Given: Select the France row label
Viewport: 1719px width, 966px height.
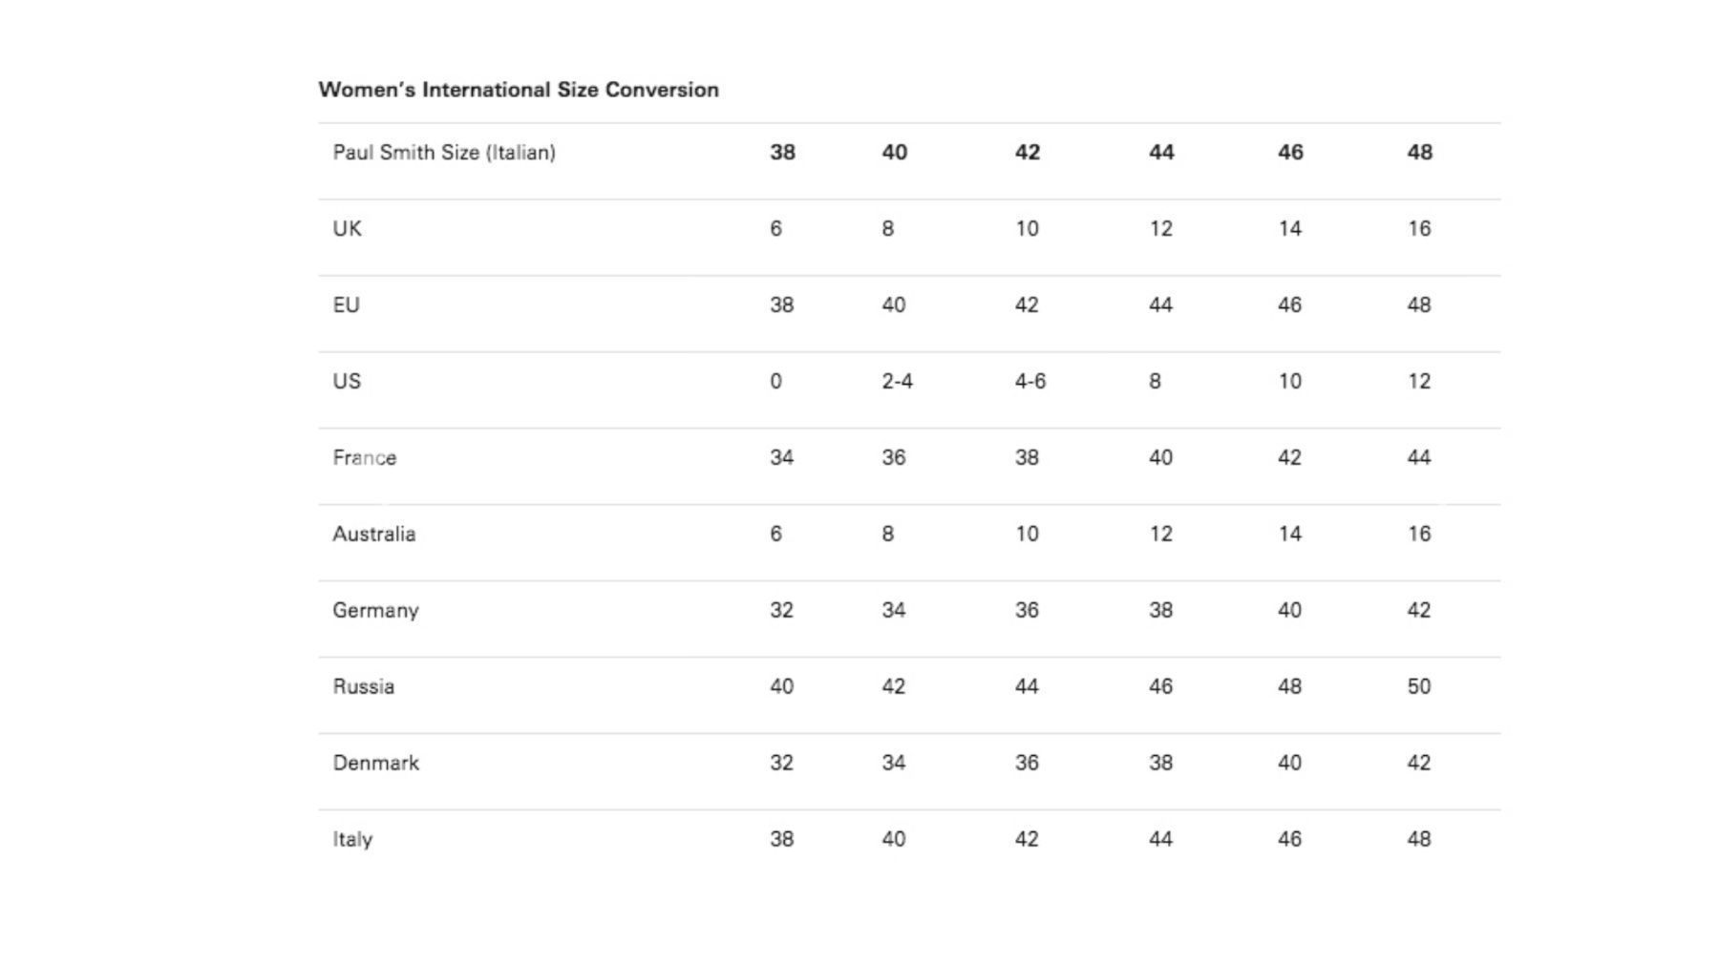Looking at the screenshot, I should pyautogui.click(x=365, y=458).
